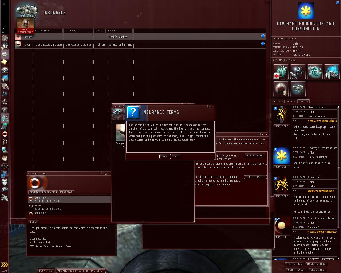Show info for Erasers Inc. corp
This screenshot has width=341, height=273.
point(275,179)
